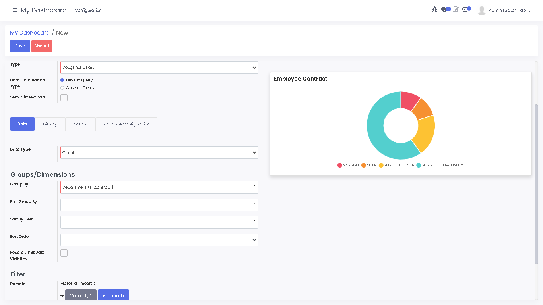Viewport: 543px width, 305px height.
Task: Click the Administrator user avatar
Action: tap(482, 10)
